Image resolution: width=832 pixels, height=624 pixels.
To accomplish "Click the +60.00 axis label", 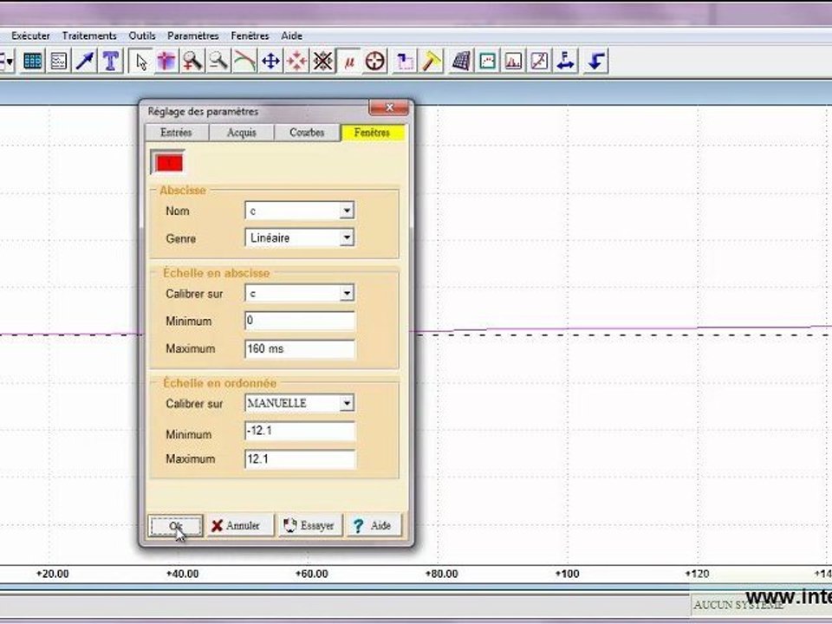I will tap(311, 574).
